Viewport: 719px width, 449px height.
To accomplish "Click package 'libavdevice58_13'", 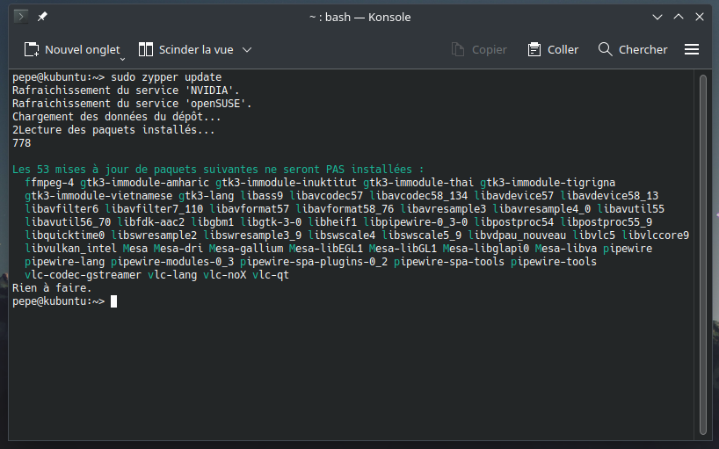I will click(609, 196).
